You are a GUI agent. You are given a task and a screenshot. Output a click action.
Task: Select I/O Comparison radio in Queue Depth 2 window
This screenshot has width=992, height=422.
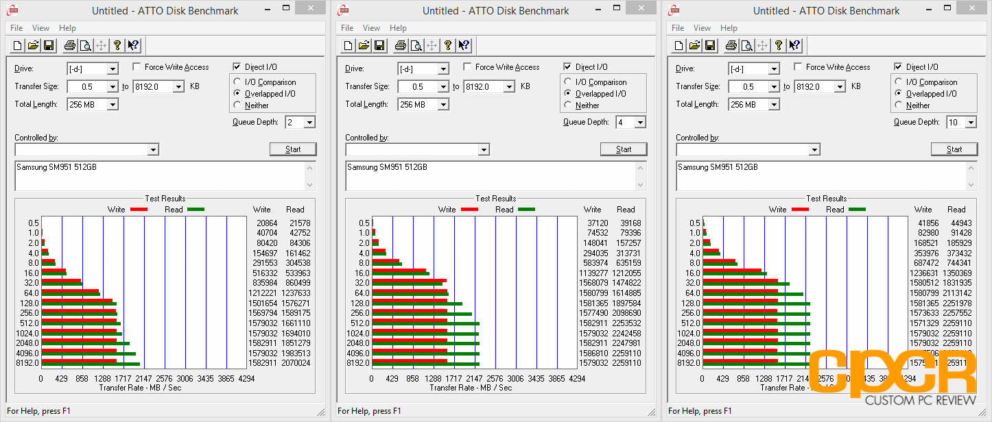[x=237, y=82]
